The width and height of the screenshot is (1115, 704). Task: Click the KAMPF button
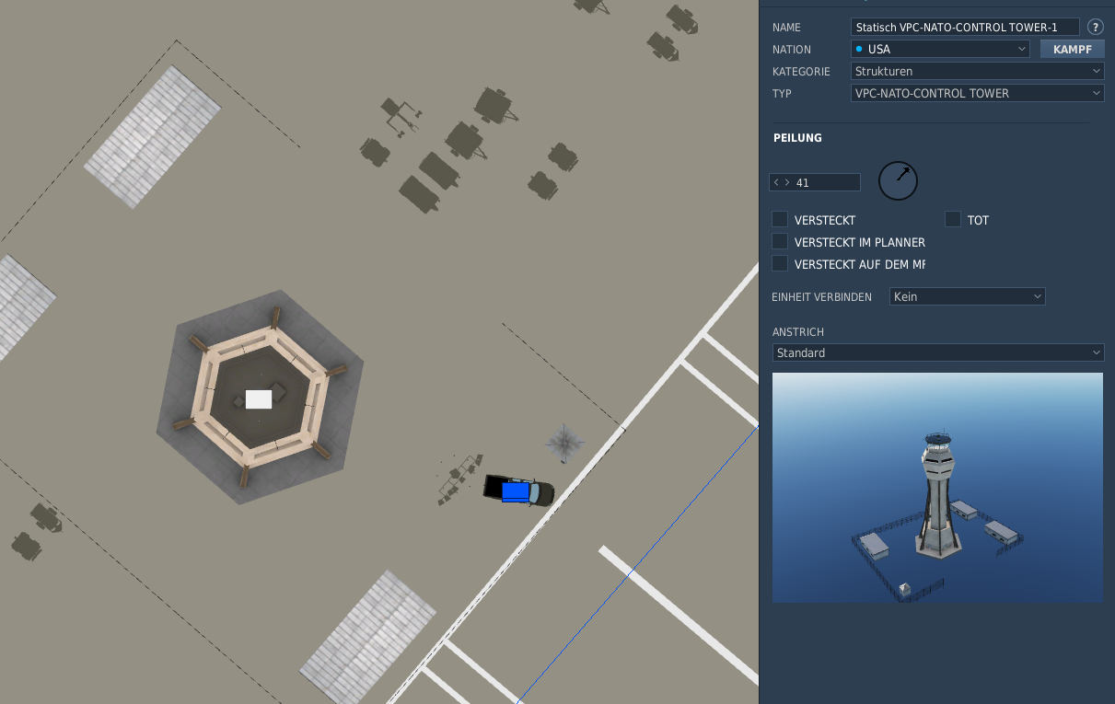point(1072,49)
